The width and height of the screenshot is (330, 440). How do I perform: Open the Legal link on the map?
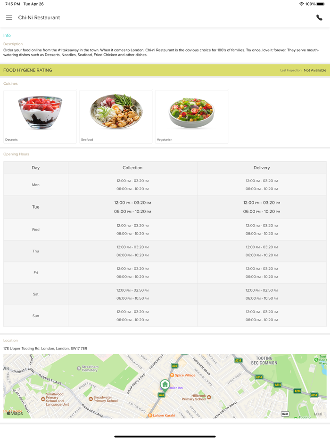pos(318,414)
